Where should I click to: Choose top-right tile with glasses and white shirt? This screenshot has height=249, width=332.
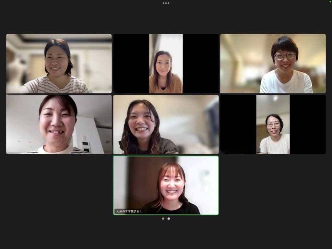[273, 64]
